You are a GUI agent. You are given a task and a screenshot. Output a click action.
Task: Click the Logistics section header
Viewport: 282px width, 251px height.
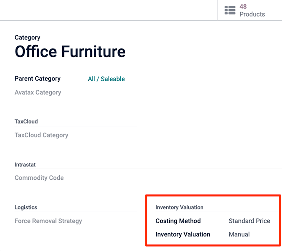(26, 207)
